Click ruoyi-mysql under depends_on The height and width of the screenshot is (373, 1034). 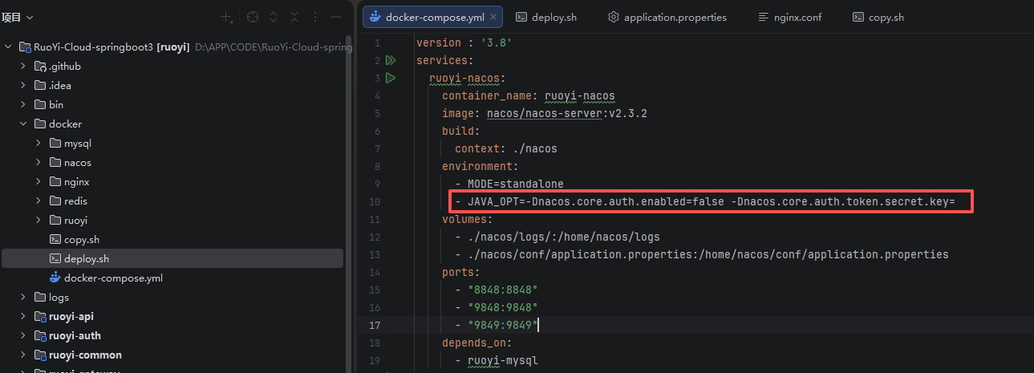503,360
